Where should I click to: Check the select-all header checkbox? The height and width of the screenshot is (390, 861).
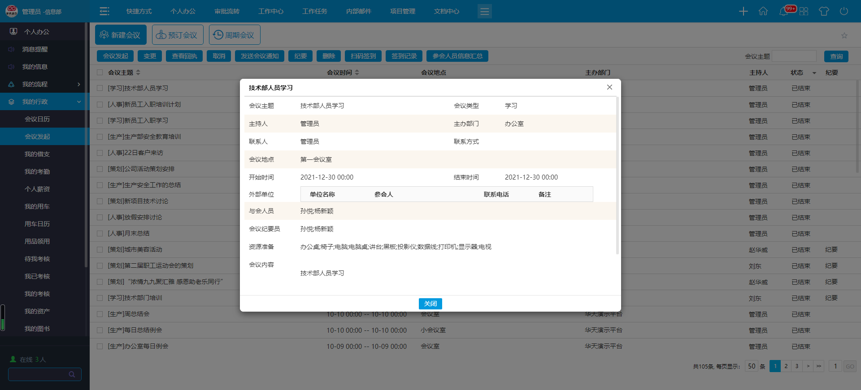pos(100,73)
